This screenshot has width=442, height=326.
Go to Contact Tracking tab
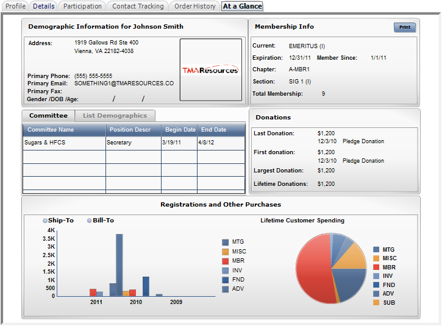[x=138, y=6]
